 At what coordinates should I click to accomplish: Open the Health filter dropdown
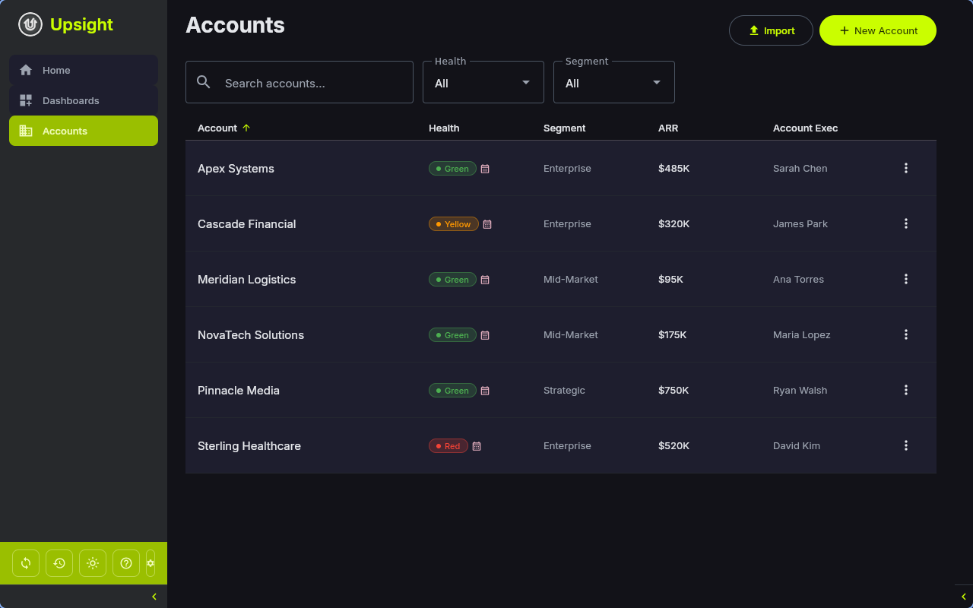pos(483,83)
